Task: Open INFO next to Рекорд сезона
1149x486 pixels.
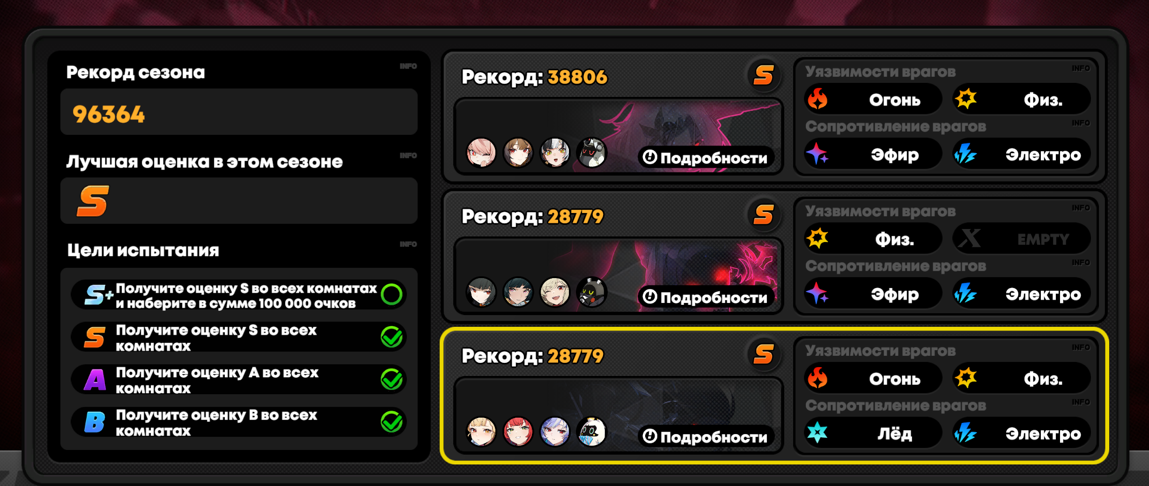Action: (x=408, y=66)
